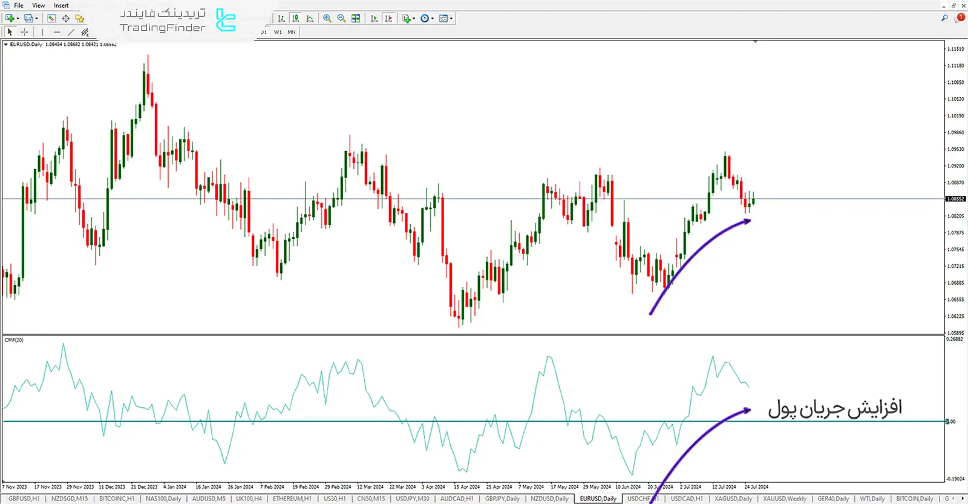968x504 pixels.
Task: Zoom in on the chart
Action: point(327,19)
